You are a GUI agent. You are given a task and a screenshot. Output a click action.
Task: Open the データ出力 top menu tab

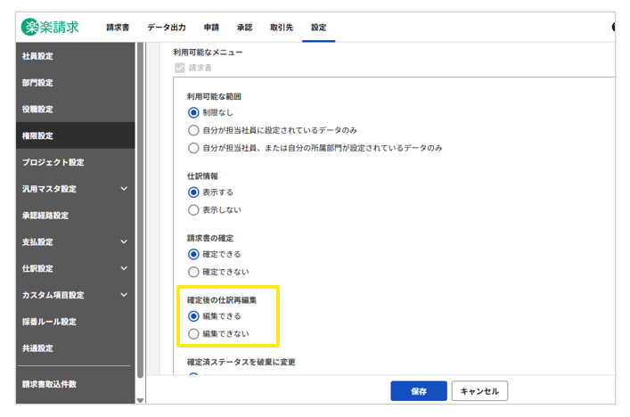pyautogui.click(x=166, y=28)
